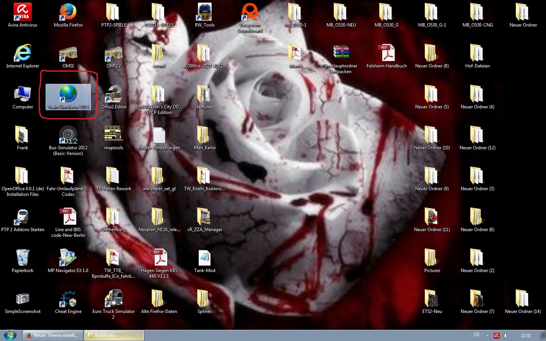Image resolution: width=546 pixels, height=341 pixels.
Task: Switch to the Firefox 'Neues Thema erstell...' taskbar window
Action: (53, 335)
